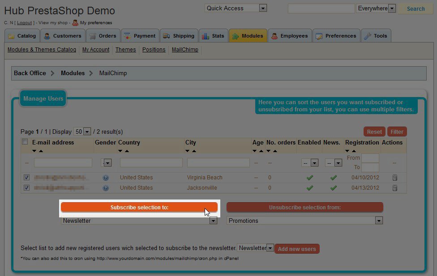Image resolution: width=437 pixels, height=276 pixels.
Task: Switch to the Customers tab
Action: coord(63,36)
